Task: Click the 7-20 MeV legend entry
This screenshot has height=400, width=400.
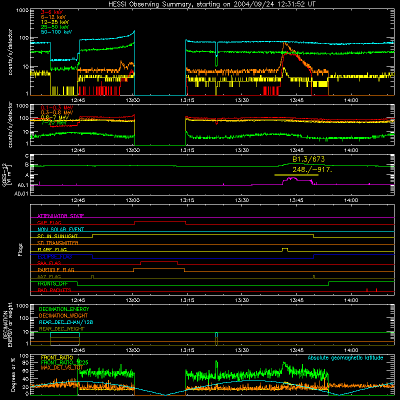Action: [x=54, y=122]
